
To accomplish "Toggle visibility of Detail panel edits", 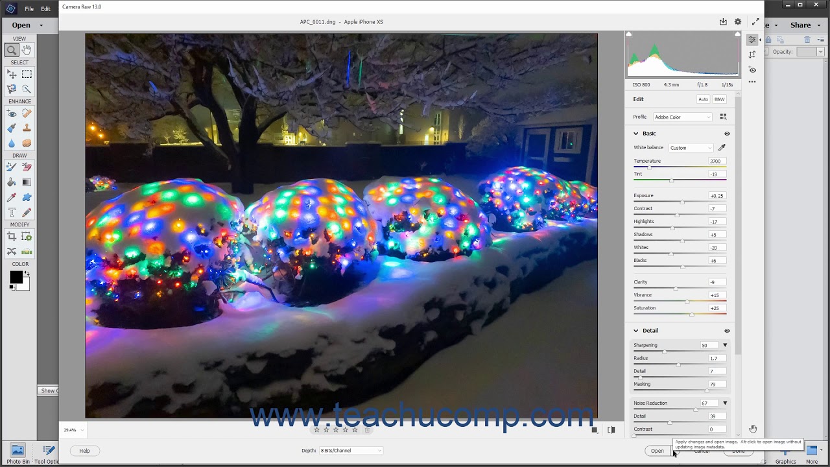I will (x=727, y=331).
